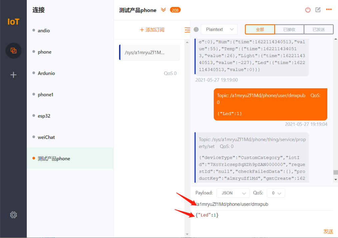The image size is (338, 238).
Task: Open settings with the gear icon
Action: (x=13, y=215)
